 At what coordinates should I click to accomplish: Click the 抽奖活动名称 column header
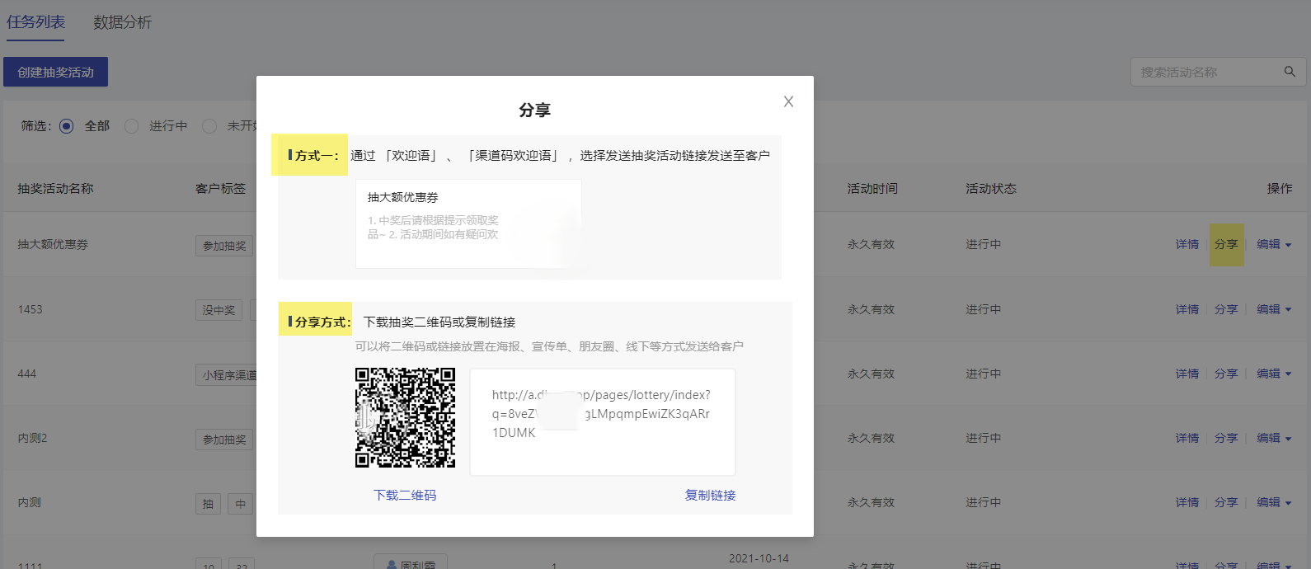55,188
